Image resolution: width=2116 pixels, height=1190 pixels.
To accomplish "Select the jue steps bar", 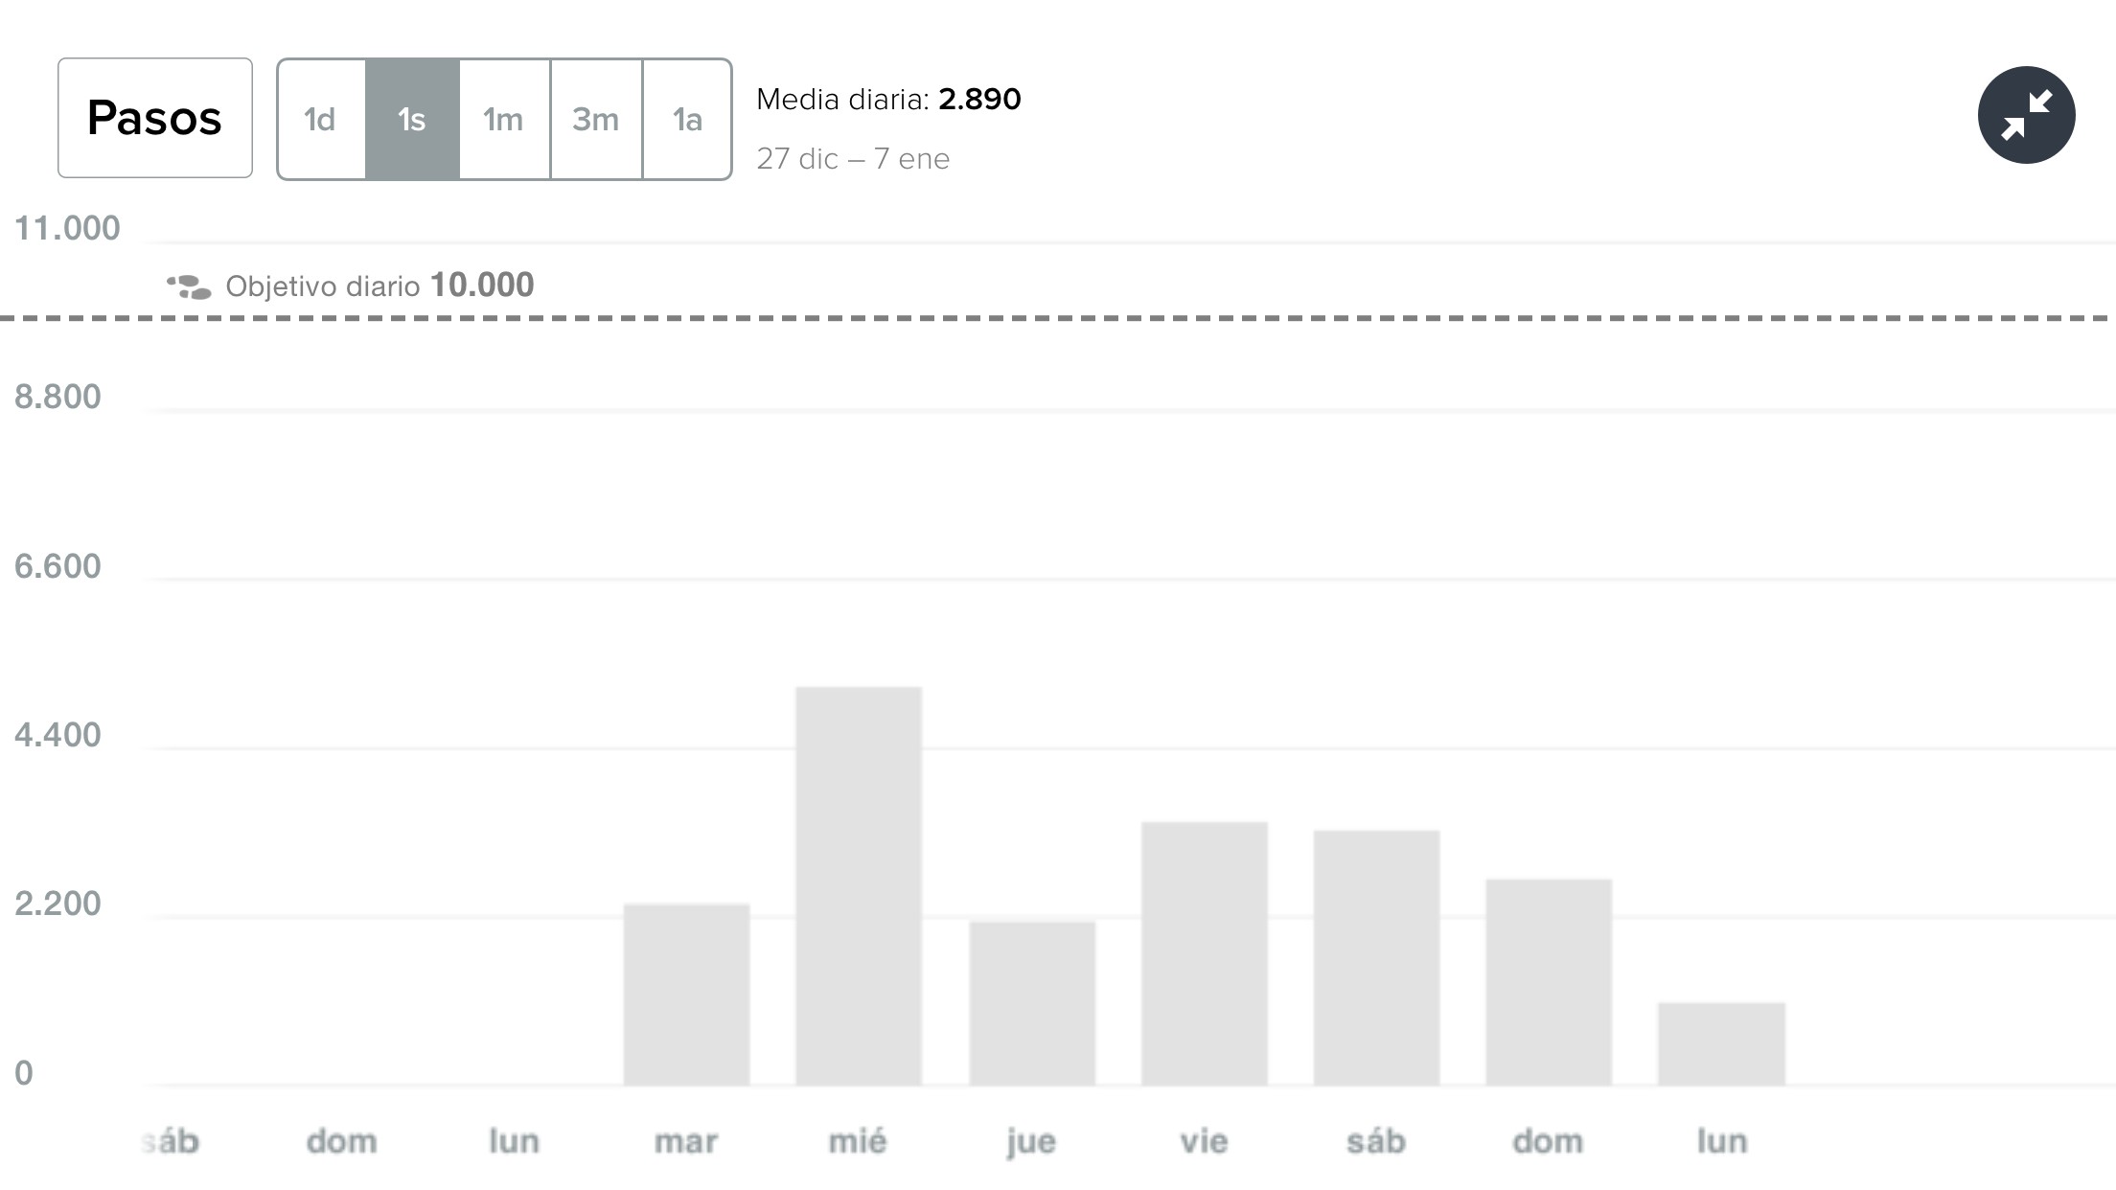I will pos(1032,1002).
